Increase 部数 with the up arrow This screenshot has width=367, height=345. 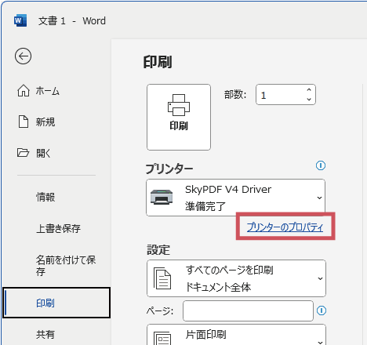pyautogui.click(x=309, y=89)
